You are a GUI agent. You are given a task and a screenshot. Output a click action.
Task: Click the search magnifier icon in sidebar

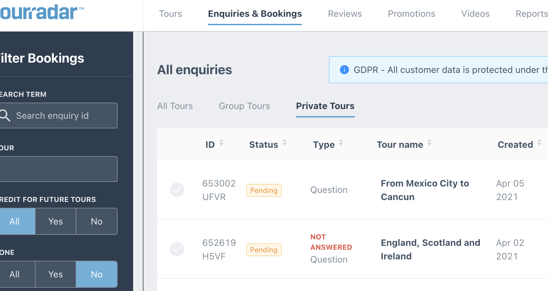pyautogui.click(x=5, y=115)
